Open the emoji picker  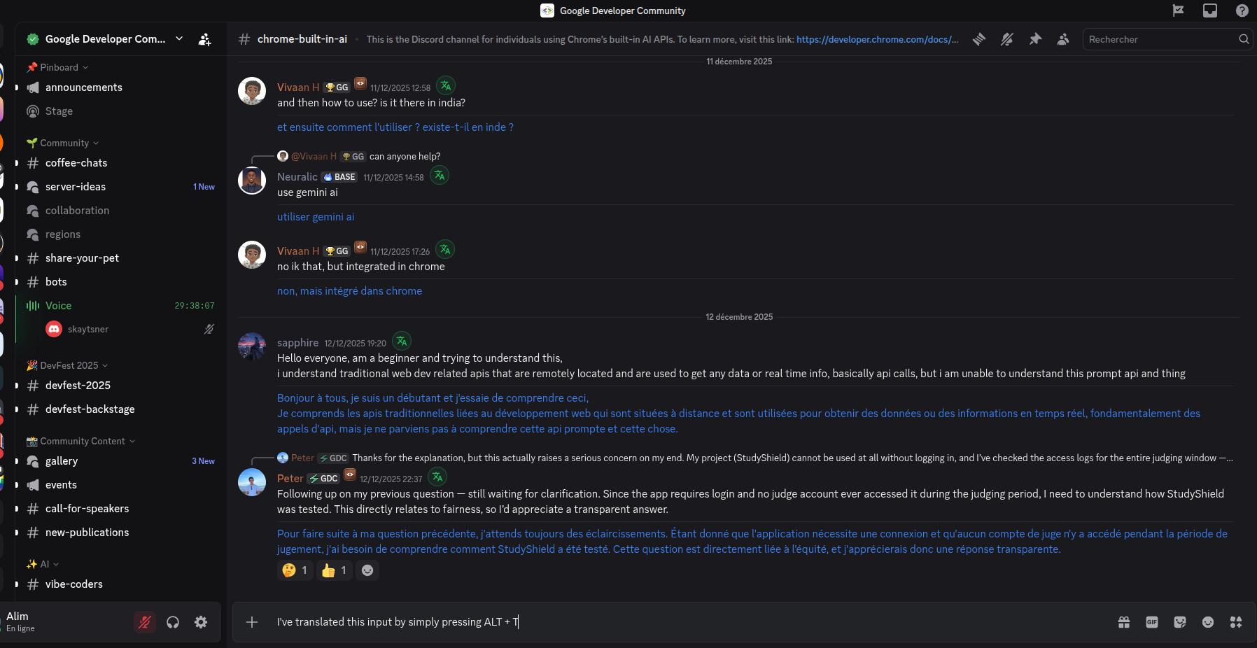(x=1209, y=622)
